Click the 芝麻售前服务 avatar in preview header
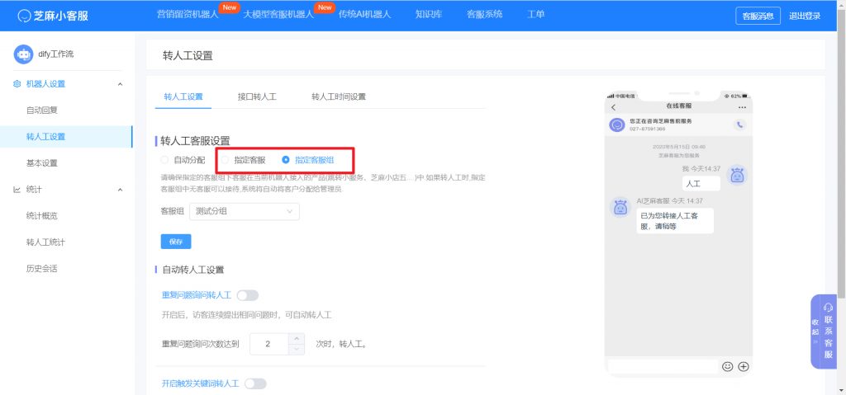The height and width of the screenshot is (395, 846). [616, 125]
